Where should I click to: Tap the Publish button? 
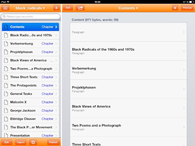coord(53,142)
